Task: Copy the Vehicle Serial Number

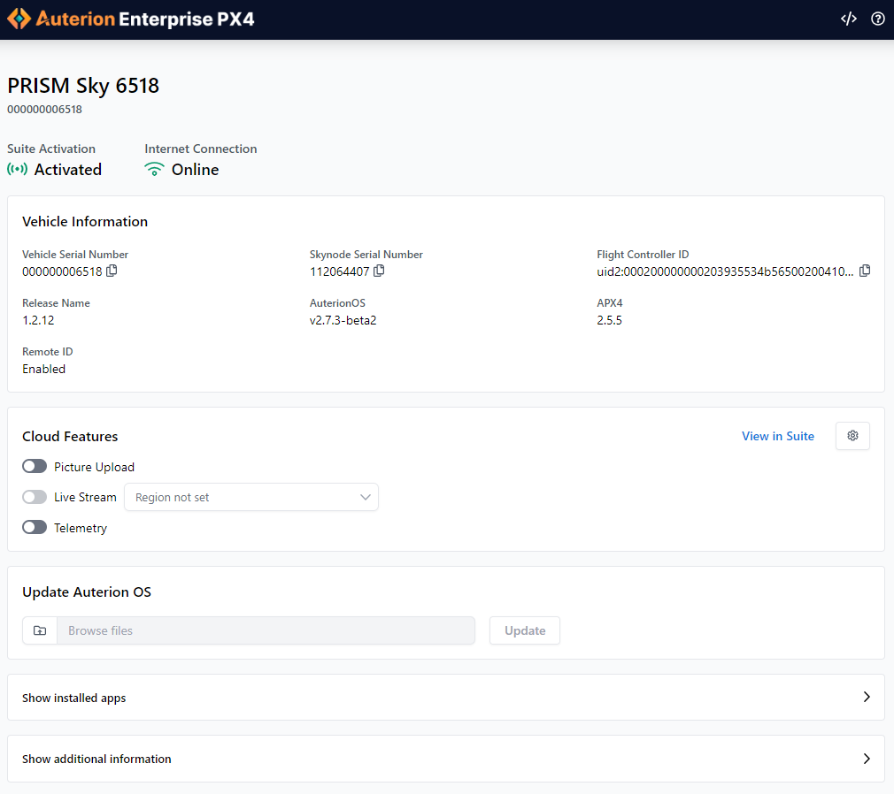Action: point(112,271)
